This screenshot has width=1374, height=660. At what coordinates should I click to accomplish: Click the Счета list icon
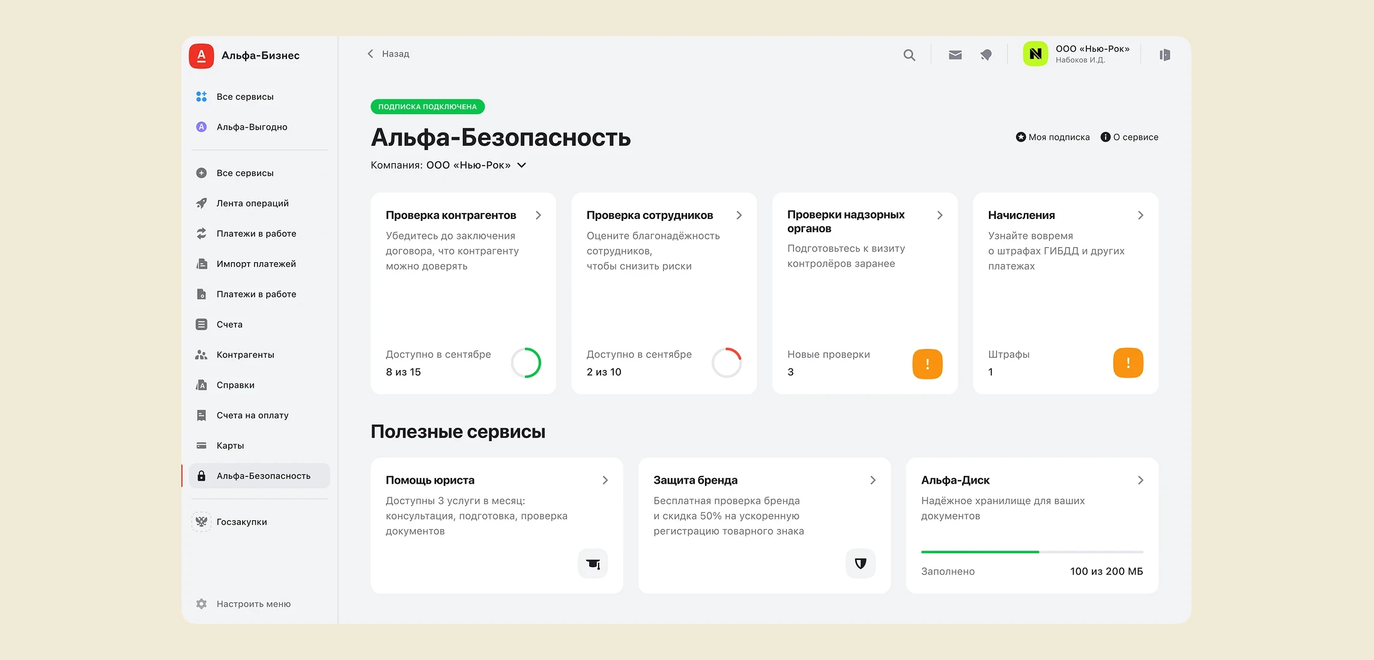(x=201, y=325)
